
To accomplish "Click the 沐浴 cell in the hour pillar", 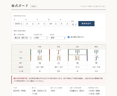I will click(96, 71).
